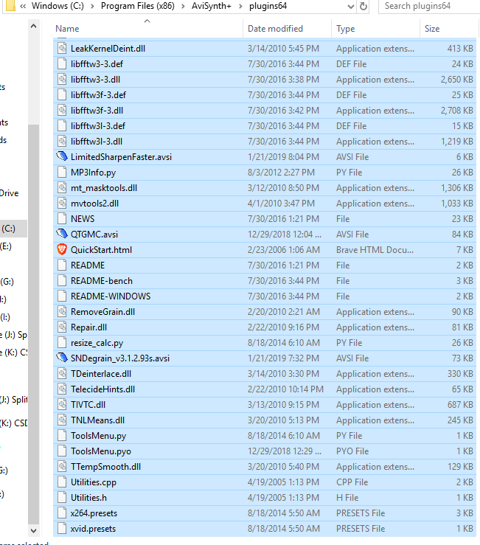Viewport: 480px width, 545px height.
Task: Select ToolsMenu.py file name
Action: (98, 436)
